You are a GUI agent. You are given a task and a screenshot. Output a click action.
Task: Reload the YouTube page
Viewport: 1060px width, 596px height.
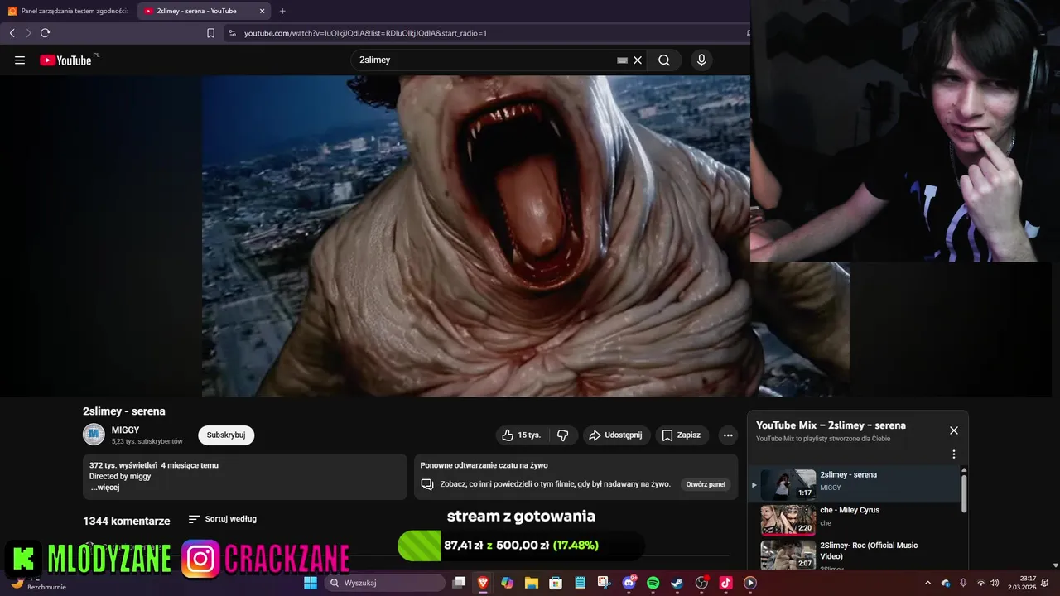[x=45, y=33]
